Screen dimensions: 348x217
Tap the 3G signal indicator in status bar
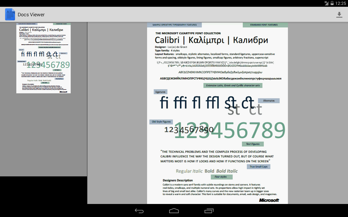(327, 3)
